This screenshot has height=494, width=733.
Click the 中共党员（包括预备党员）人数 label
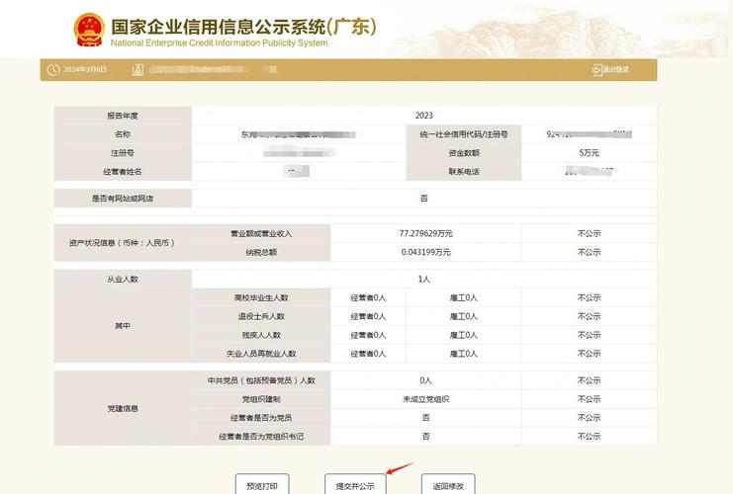point(261,380)
